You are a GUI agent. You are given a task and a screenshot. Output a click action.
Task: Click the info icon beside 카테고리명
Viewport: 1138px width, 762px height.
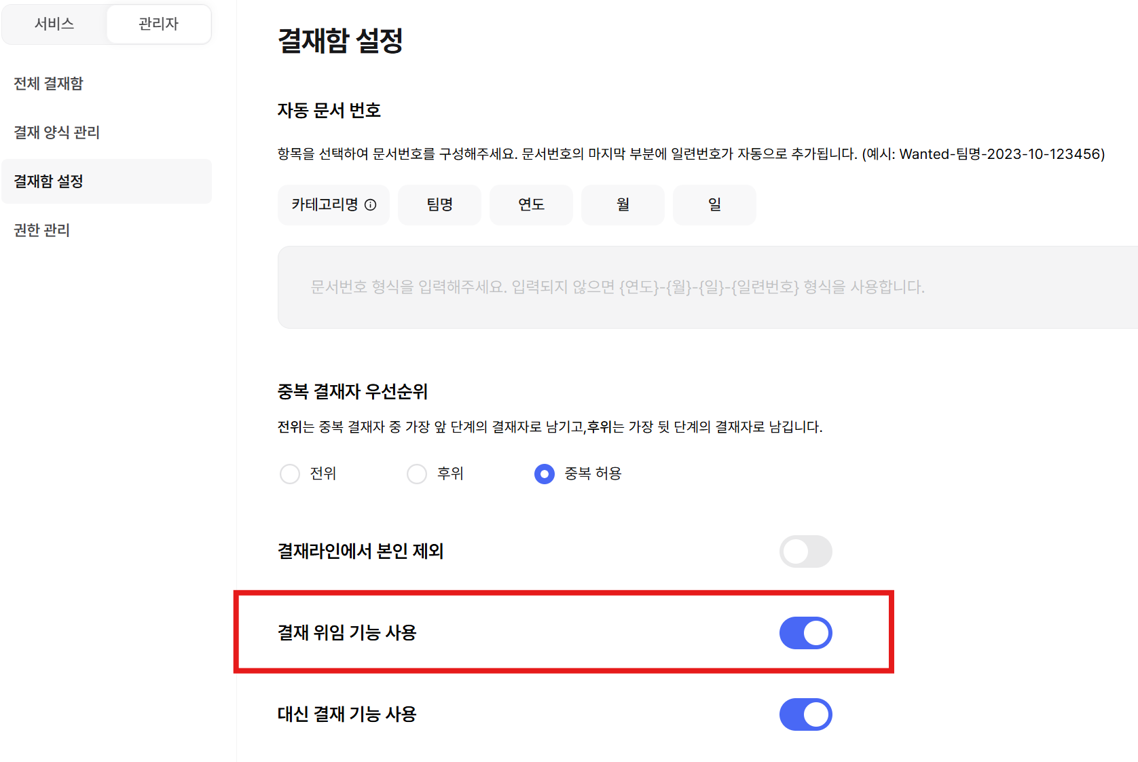[370, 204]
